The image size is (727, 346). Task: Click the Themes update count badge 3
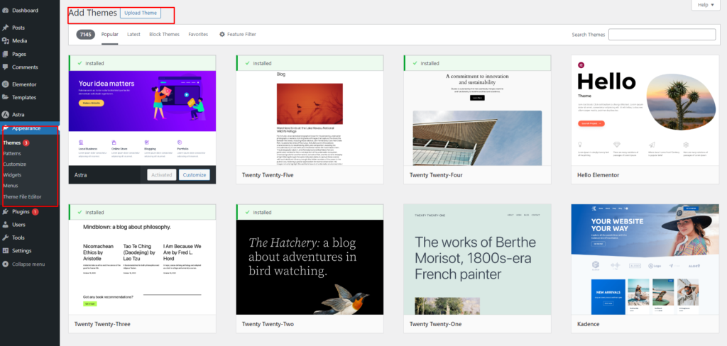pyautogui.click(x=26, y=143)
